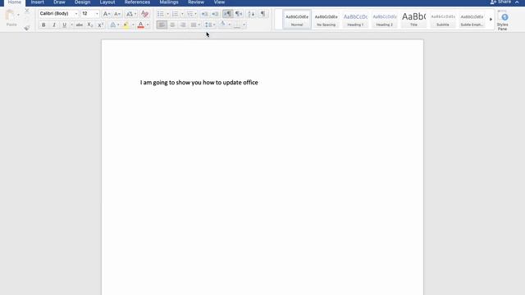
Task: Apply the Heading 1 style
Action: click(355, 20)
